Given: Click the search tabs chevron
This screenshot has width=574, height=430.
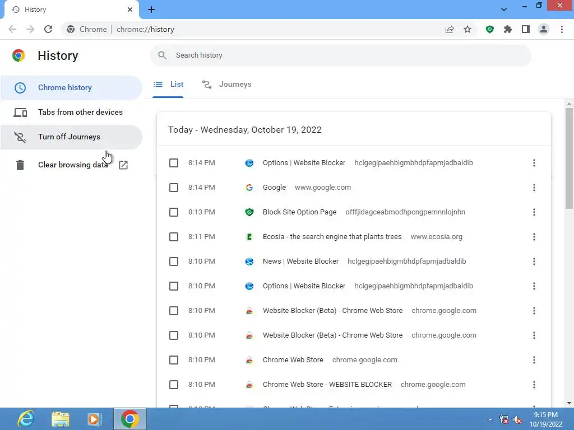Looking at the screenshot, I should click(x=504, y=10).
